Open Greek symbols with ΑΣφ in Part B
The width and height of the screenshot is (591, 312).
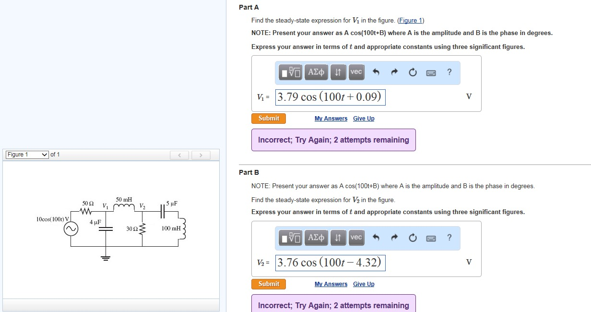316,238
